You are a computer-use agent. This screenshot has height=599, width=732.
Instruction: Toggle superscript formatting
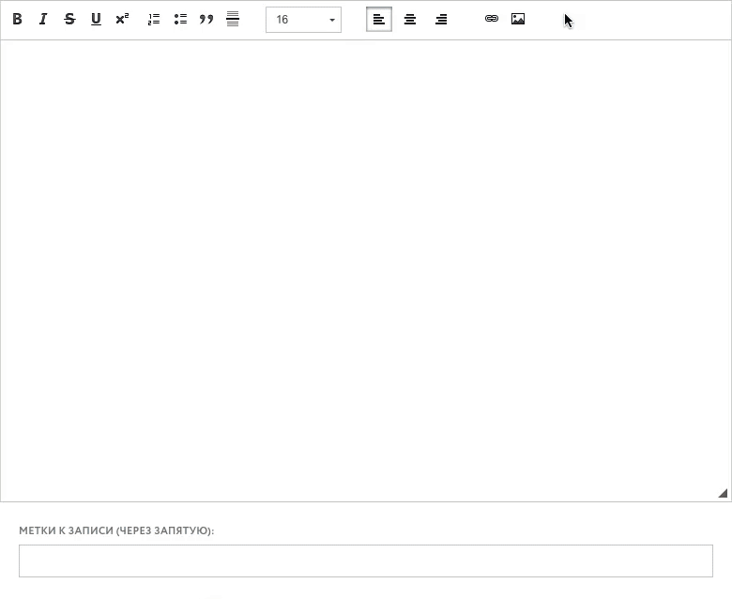point(122,19)
